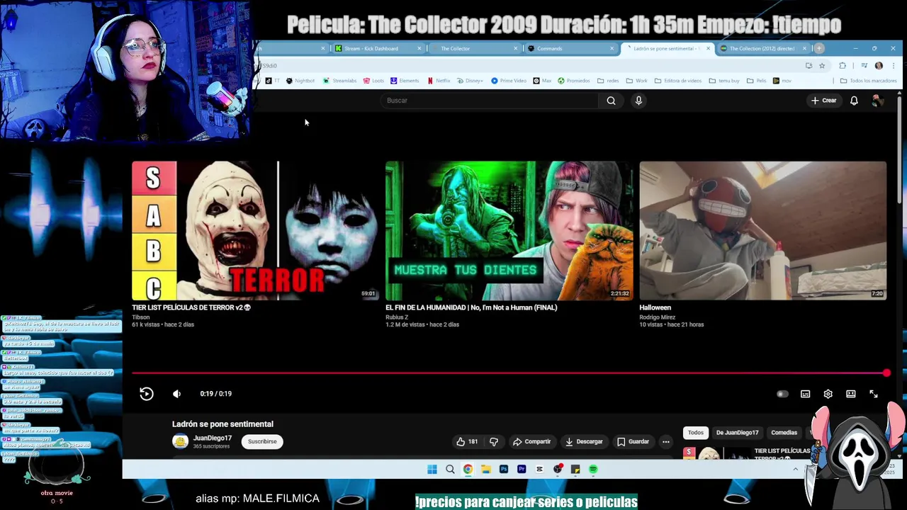Toggle the autoplay switch in the player
The height and width of the screenshot is (510, 907).
click(782, 394)
